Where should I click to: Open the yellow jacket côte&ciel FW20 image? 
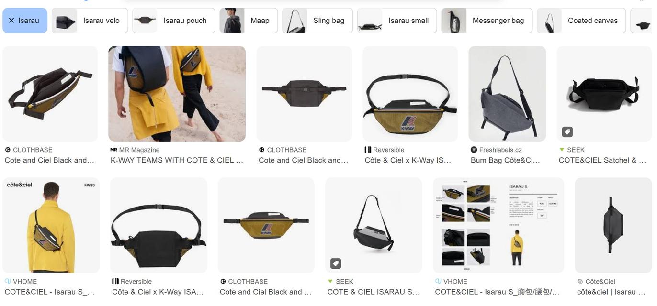point(51,226)
